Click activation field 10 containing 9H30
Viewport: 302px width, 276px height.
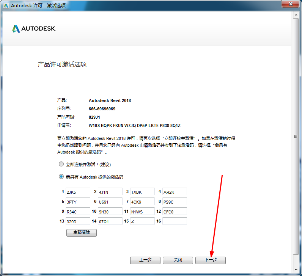110,212
